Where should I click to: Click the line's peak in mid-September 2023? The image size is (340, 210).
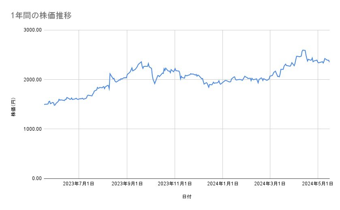(141, 62)
